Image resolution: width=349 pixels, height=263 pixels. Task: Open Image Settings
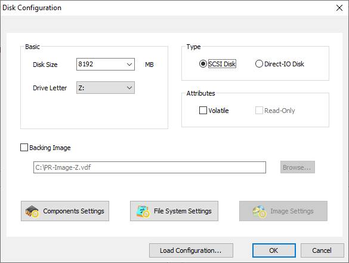[283, 211]
